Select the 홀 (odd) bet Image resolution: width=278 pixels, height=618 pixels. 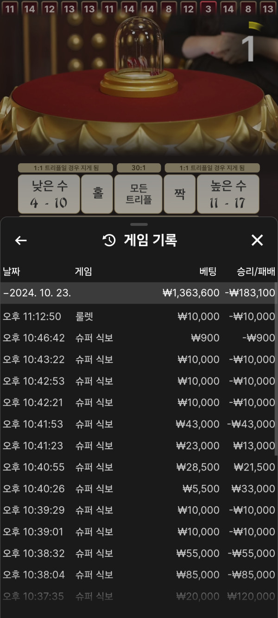(x=97, y=194)
